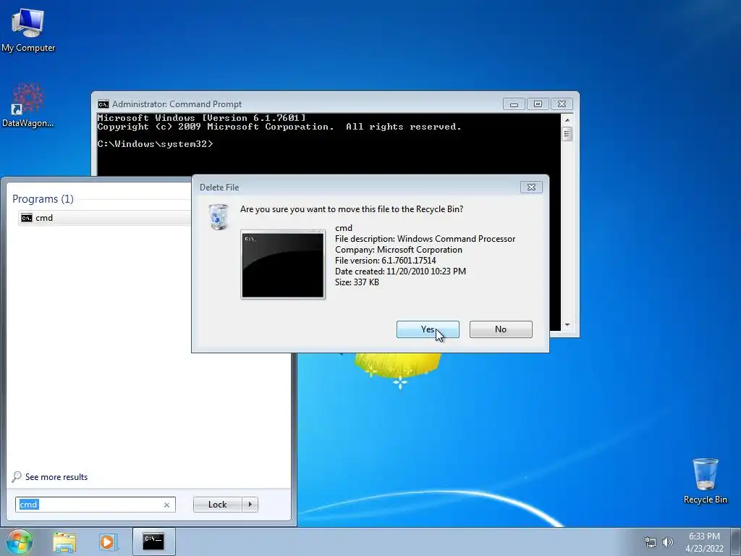This screenshot has width=741, height=556.
Task: Click the Recycle Bin icon inside dialog
Action: (x=219, y=217)
